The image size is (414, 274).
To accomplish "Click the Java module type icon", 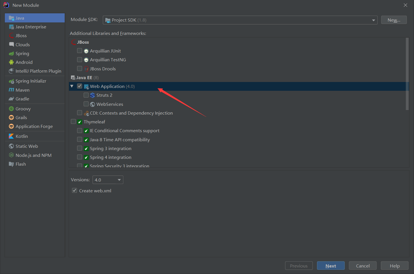I will [x=11, y=18].
